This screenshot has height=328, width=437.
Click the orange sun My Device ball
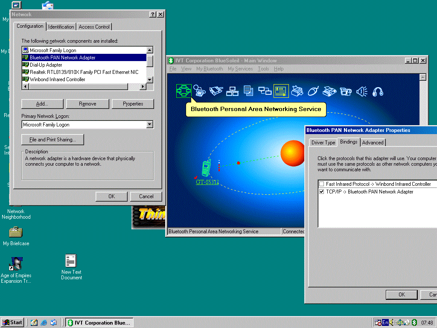292,153
